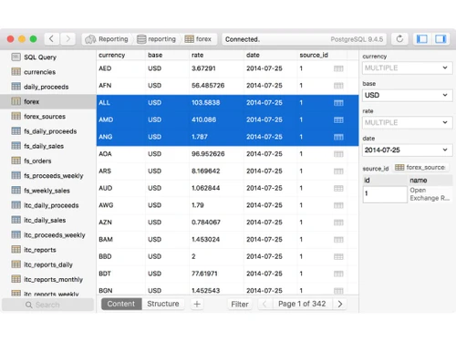
Task: Click the Filter button
Action: pyautogui.click(x=240, y=304)
